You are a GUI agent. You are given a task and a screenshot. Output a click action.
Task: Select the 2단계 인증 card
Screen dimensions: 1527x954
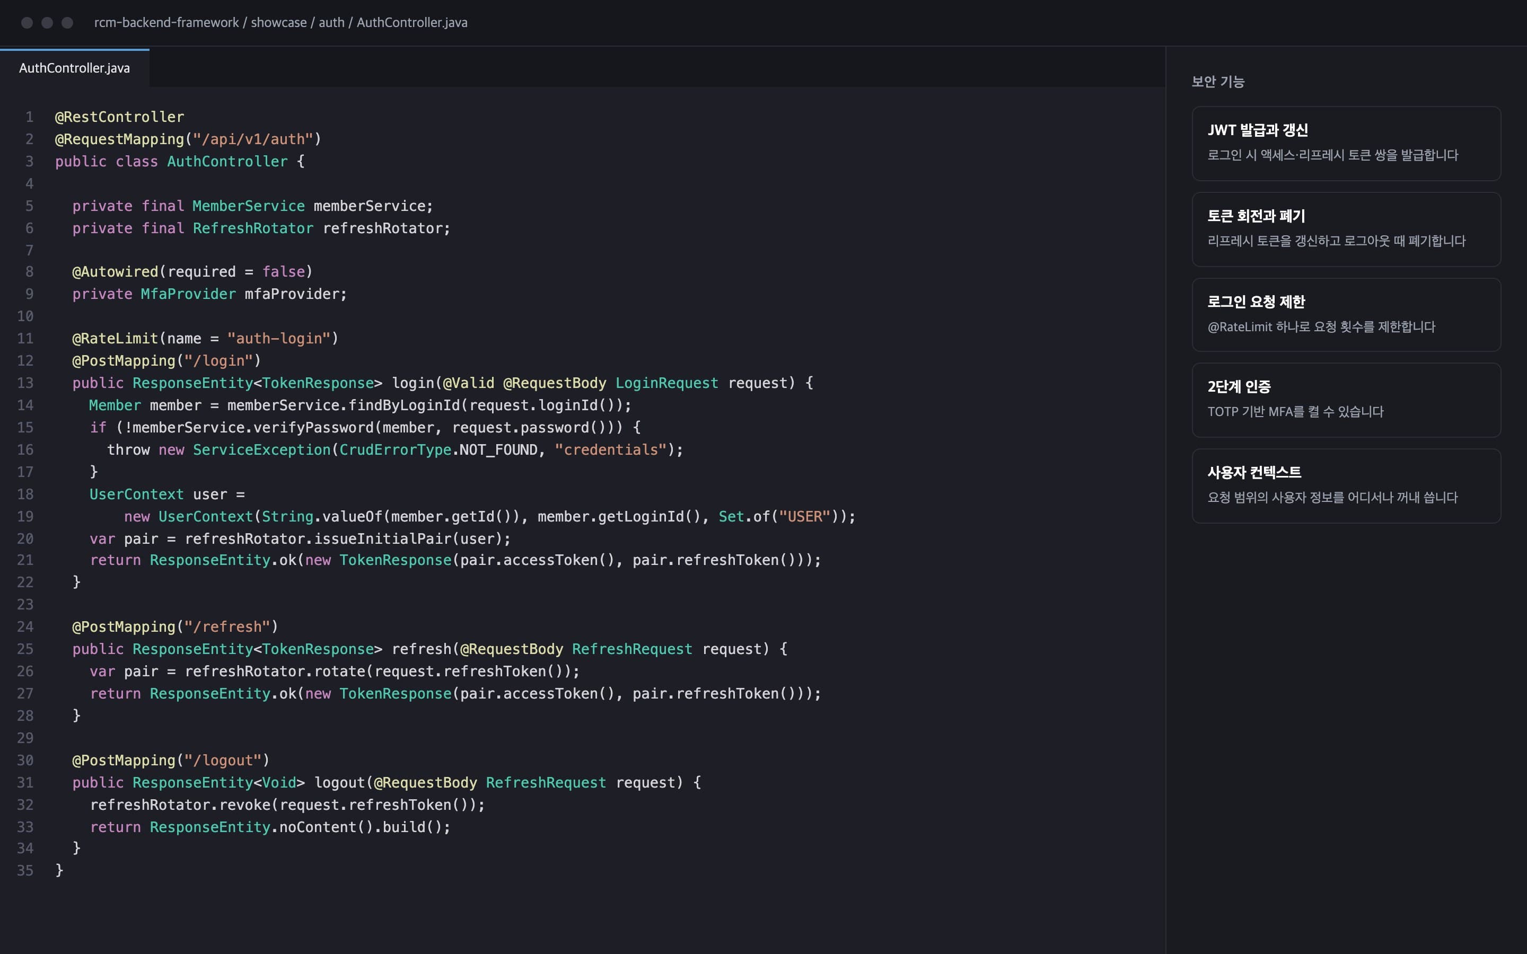coord(1346,400)
